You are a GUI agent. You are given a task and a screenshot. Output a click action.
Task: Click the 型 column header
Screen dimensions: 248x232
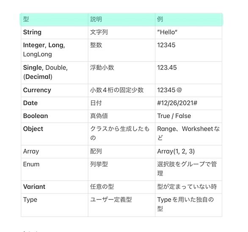coord(55,19)
